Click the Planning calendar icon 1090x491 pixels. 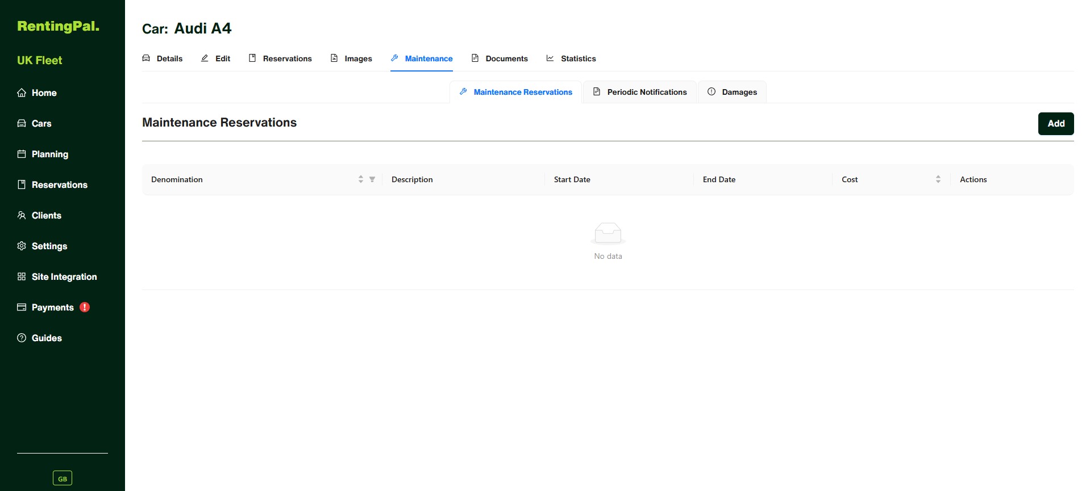click(22, 154)
